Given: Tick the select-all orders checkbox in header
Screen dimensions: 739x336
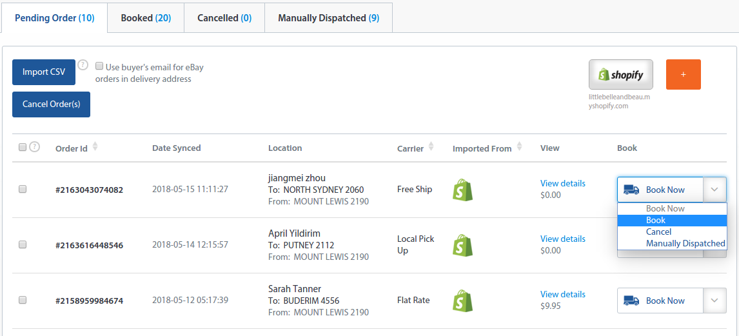Looking at the screenshot, I should click(23, 147).
